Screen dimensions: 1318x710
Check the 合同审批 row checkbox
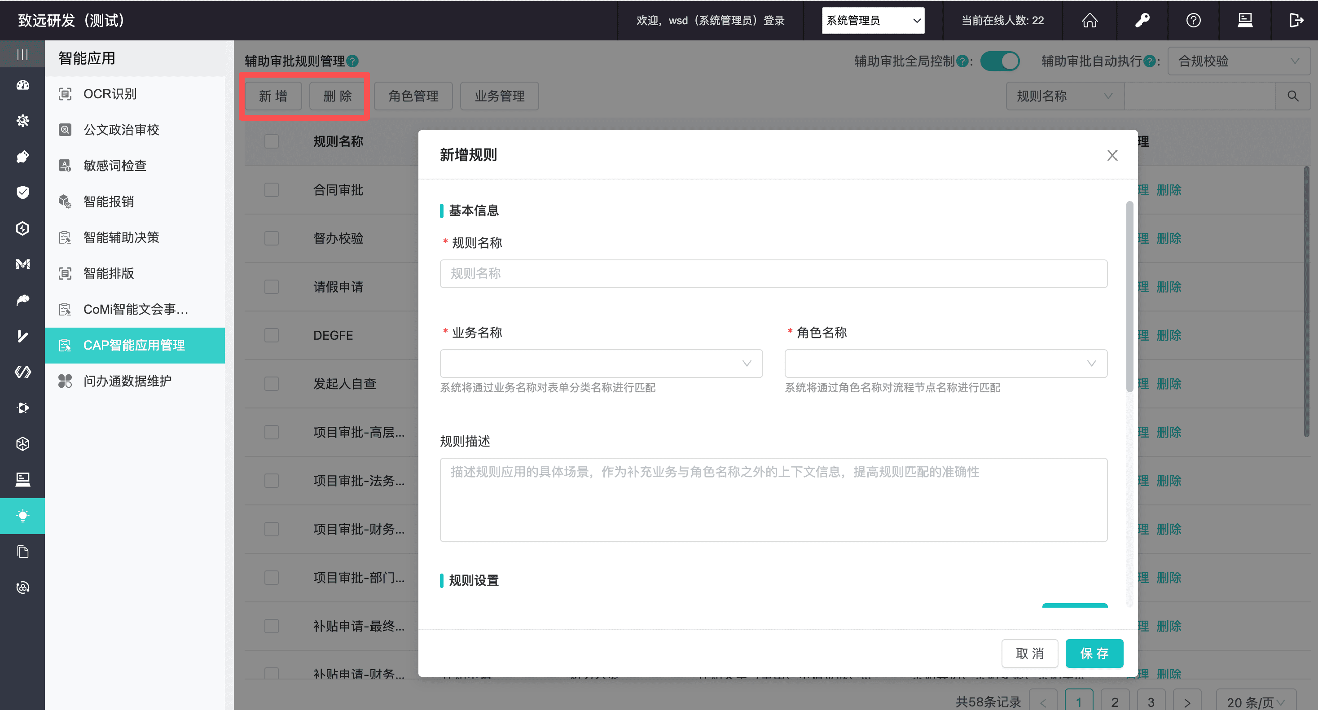(x=272, y=190)
